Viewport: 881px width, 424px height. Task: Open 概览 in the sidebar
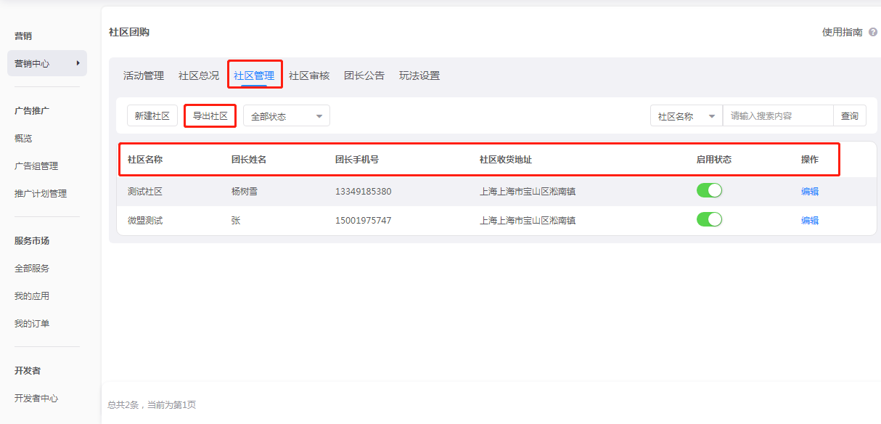[23, 138]
